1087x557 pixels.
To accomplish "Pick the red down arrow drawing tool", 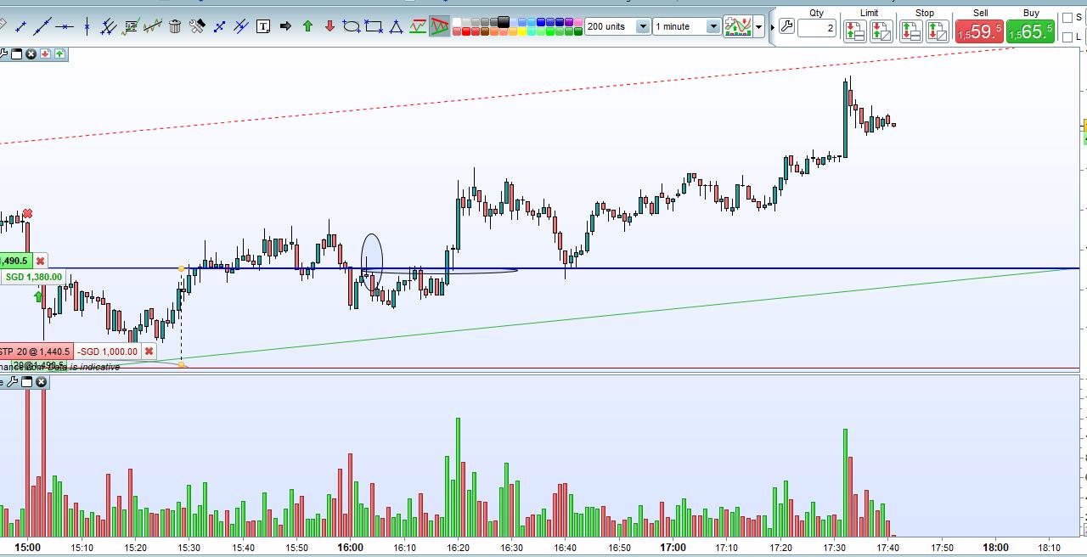I will pyautogui.click(x=329, y=26).
